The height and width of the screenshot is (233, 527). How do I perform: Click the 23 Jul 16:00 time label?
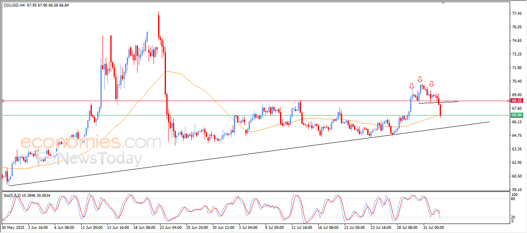382,227
